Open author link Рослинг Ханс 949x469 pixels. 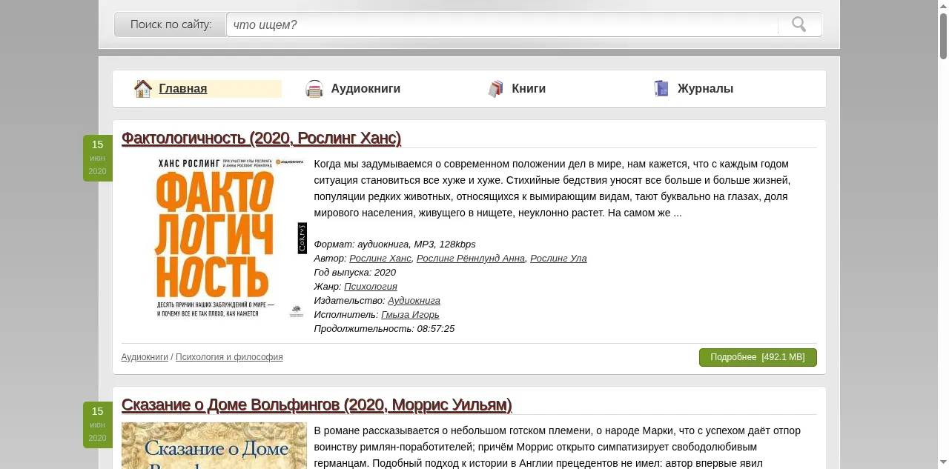pyautogui.click(x=380, y=259)
